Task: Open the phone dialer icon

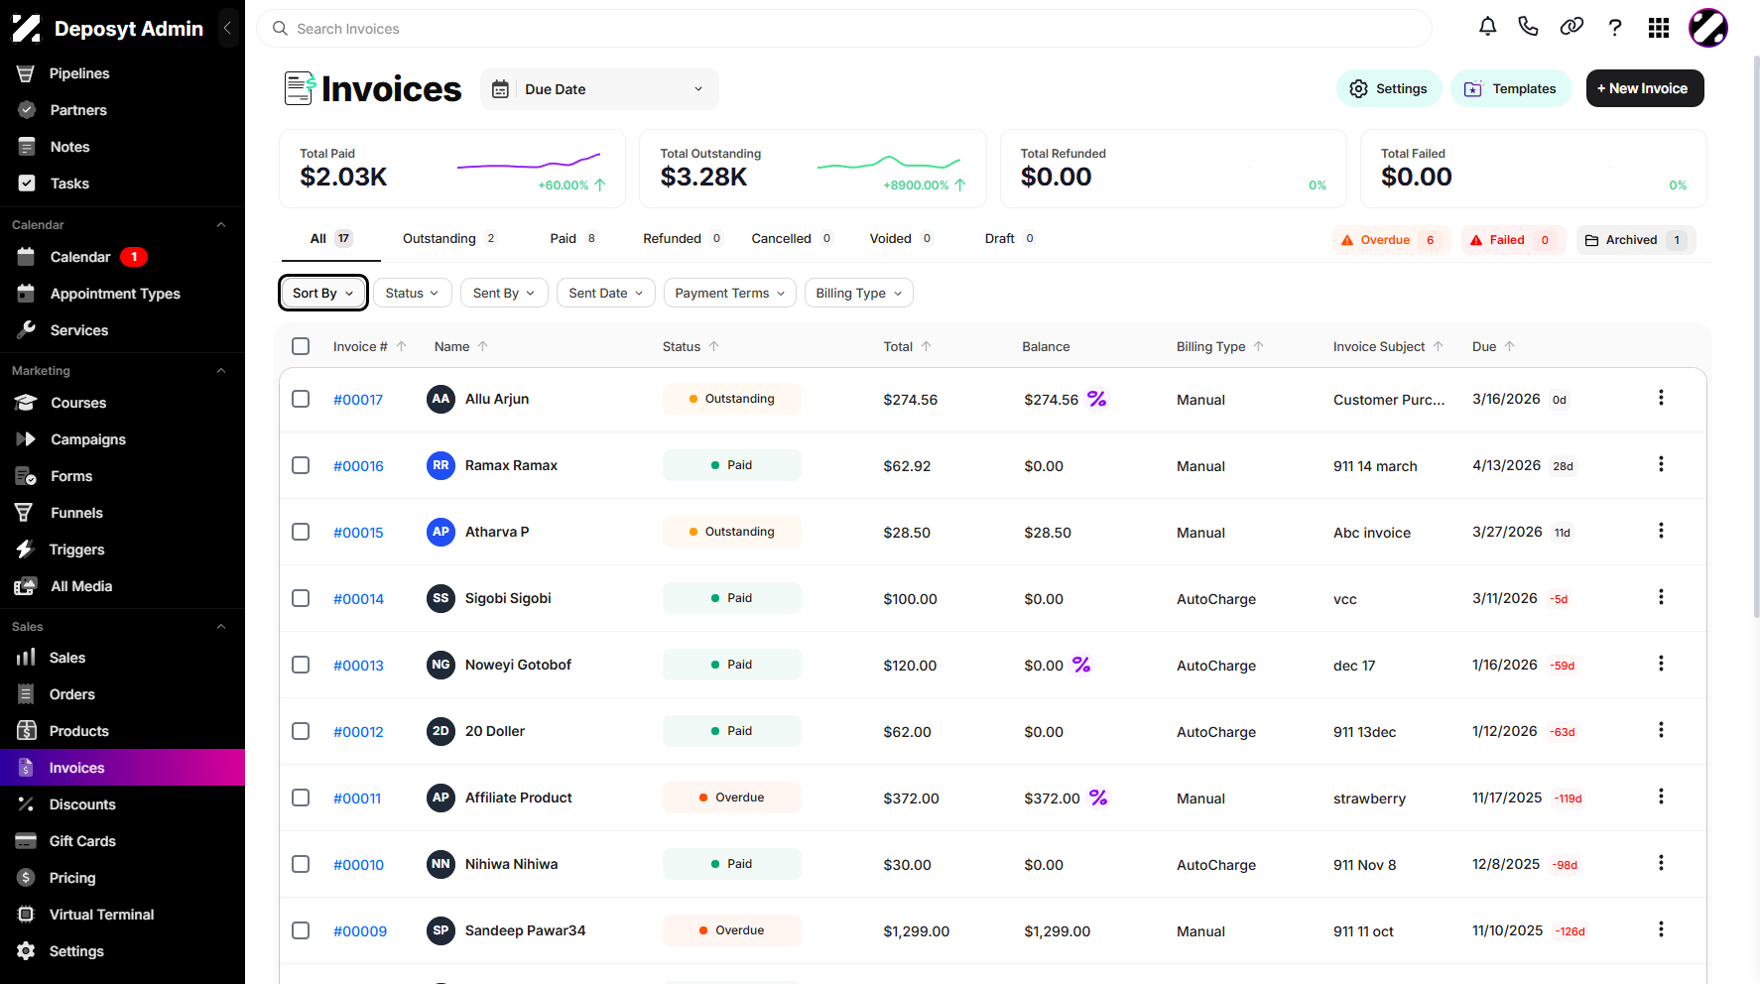Action: [x=1528, y=27]
